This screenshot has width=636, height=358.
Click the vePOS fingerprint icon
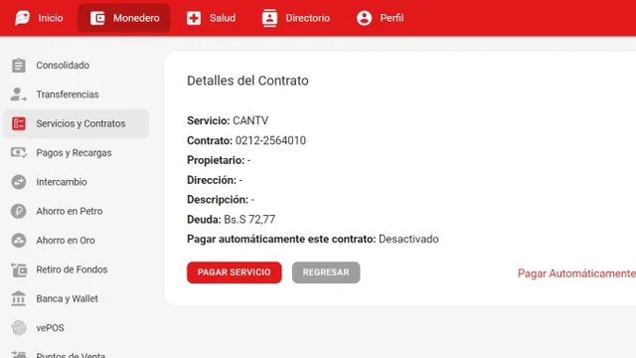pos(19,328)
